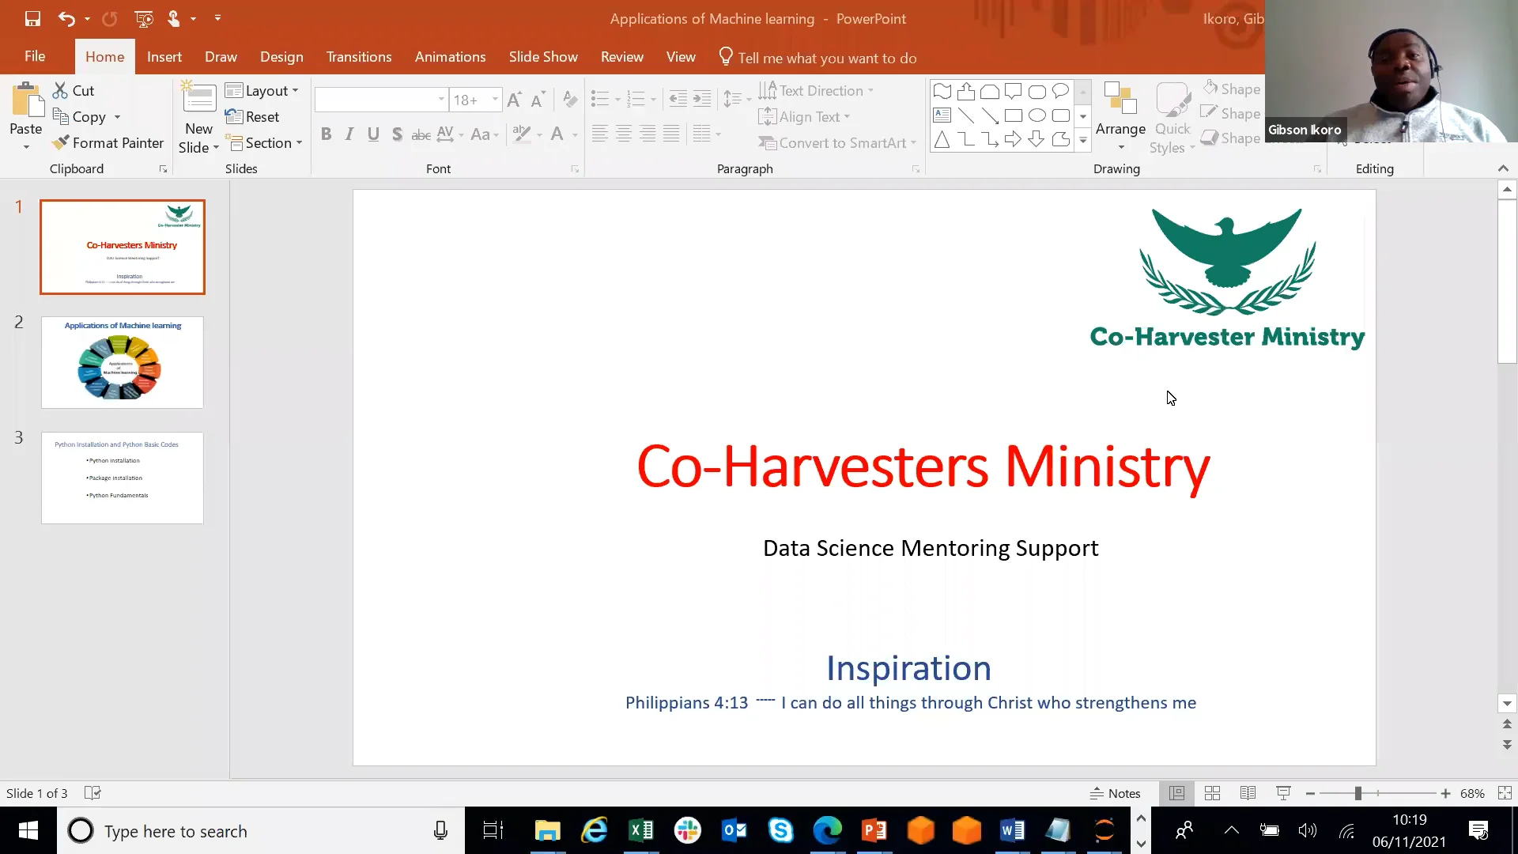Click the Cut scissors icon
Screen dimensions: 1518x854
pos(60,90)
